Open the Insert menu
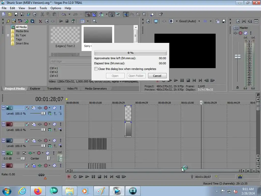Image resolution: width=261 pixels, height=196 pixels. pyautogui.click(x=32, y=8)
